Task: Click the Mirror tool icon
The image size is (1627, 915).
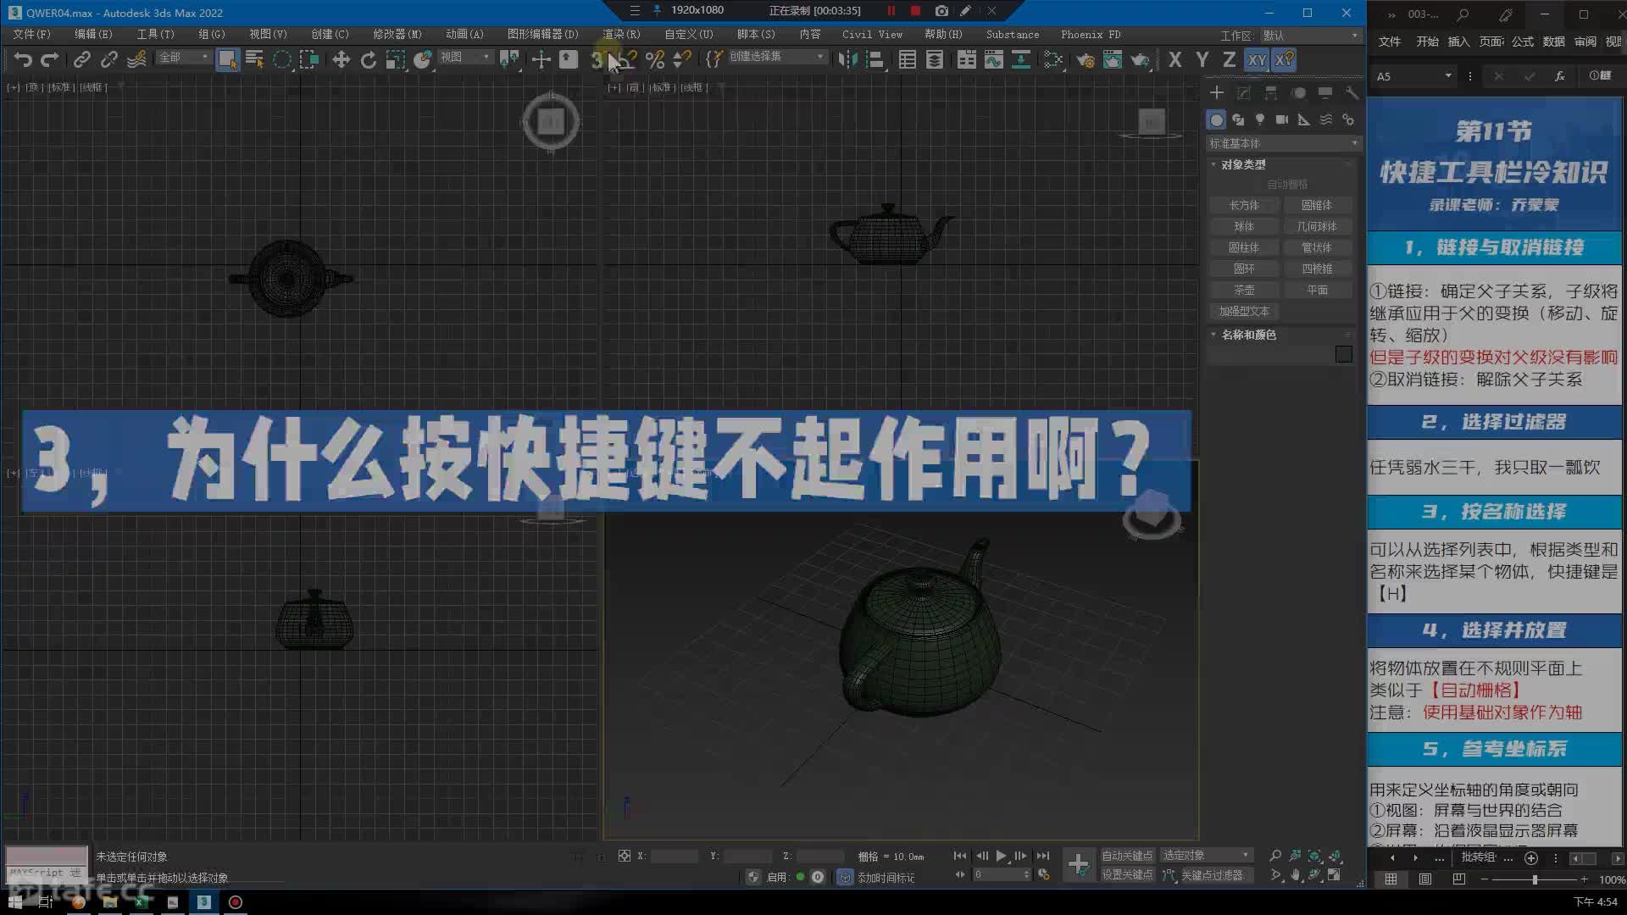Action: (x=847, y=59)
